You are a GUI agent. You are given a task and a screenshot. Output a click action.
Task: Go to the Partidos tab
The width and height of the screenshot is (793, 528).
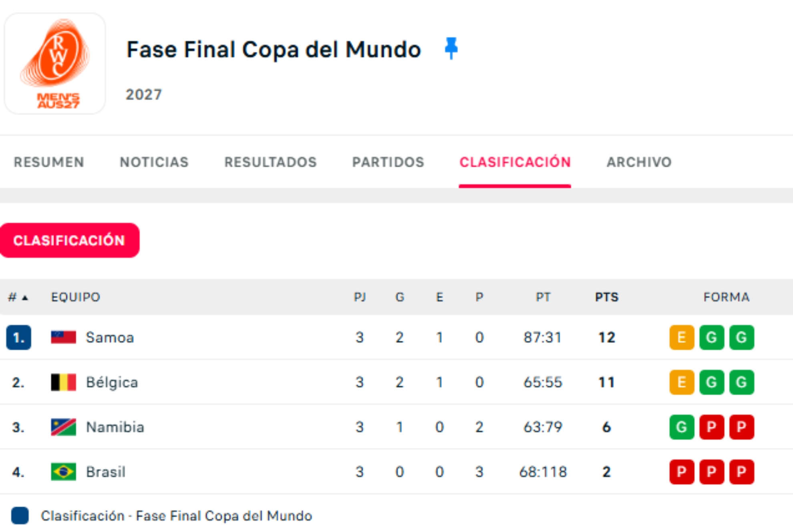388,162
